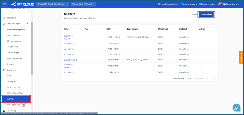Click the Send Support Ticket icon
244x115 pixels.
coord(159,4)
